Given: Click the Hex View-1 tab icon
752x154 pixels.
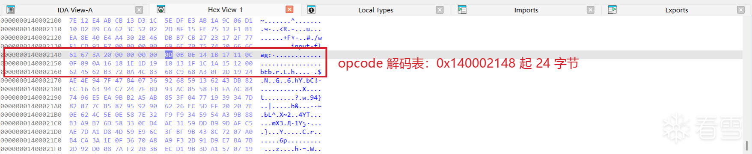Looking at the screenshot, I should [161, 9].
